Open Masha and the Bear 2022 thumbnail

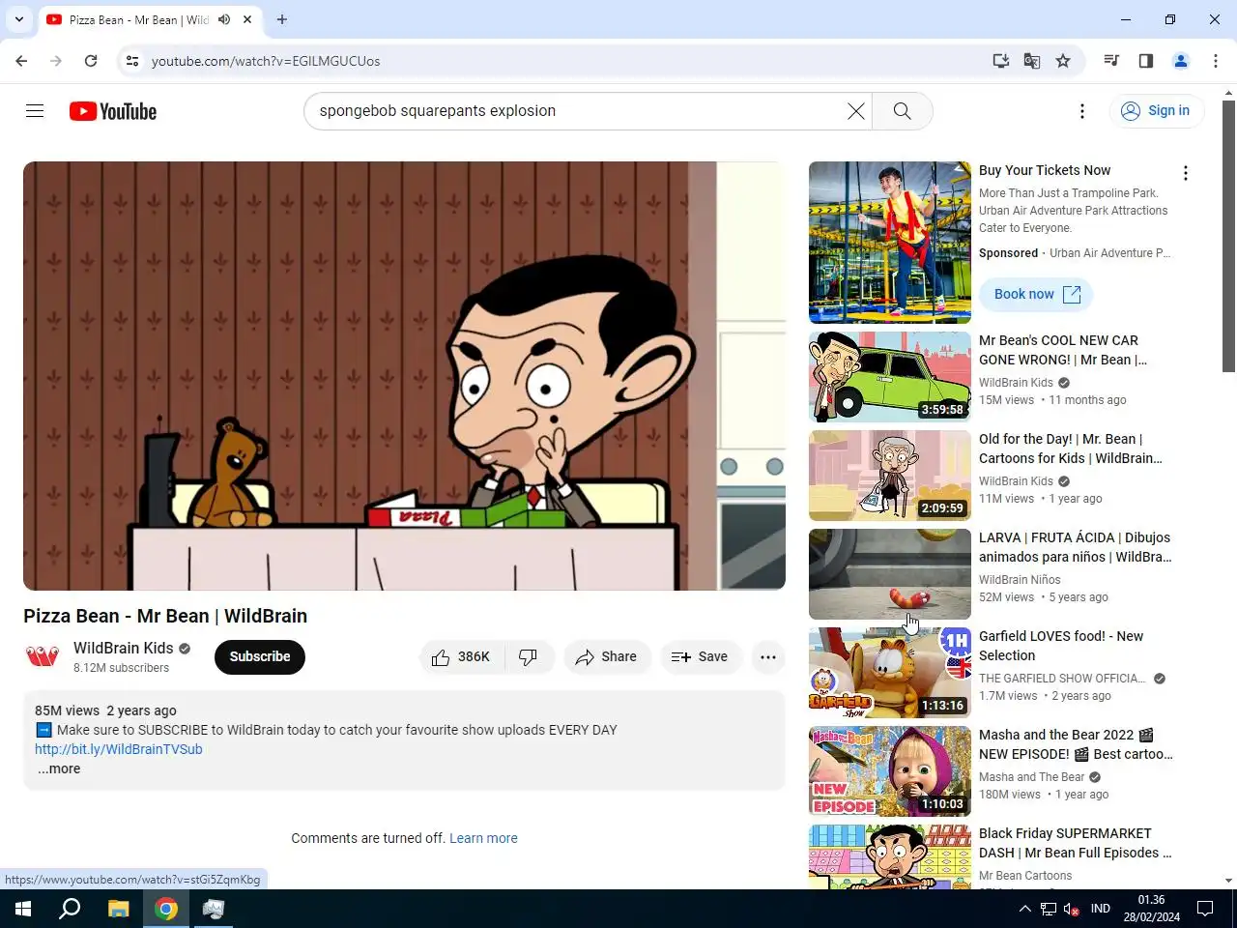[890, 771]
